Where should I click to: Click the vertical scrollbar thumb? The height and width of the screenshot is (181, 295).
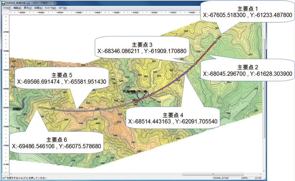click(264, 89)
